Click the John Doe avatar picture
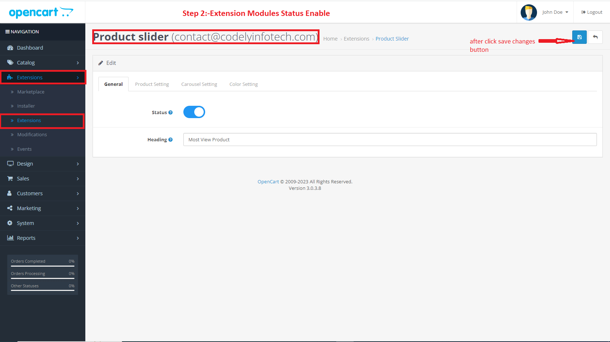Image resolution: width=610 pixels, height=342 pixels. [x=529, y=12]
